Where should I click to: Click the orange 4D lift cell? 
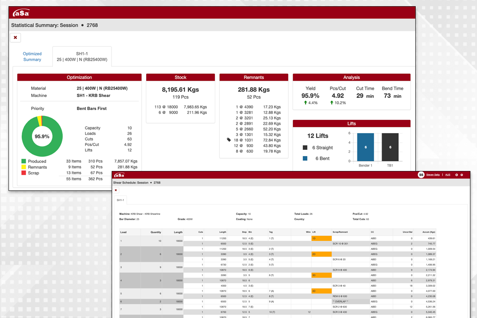[321, 291]
